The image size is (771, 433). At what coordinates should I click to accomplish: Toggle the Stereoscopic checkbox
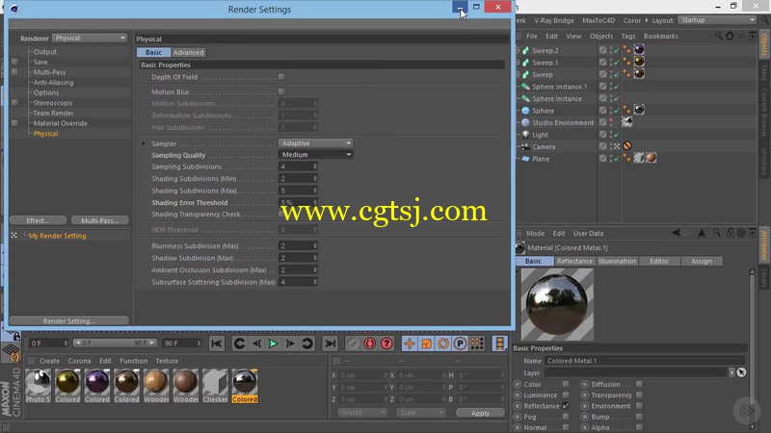14,103
